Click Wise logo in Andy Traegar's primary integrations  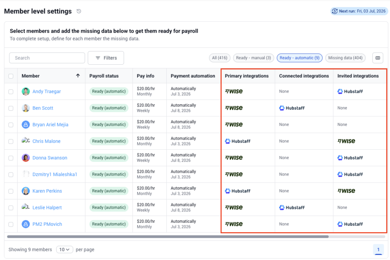click(x=234, y=91)
